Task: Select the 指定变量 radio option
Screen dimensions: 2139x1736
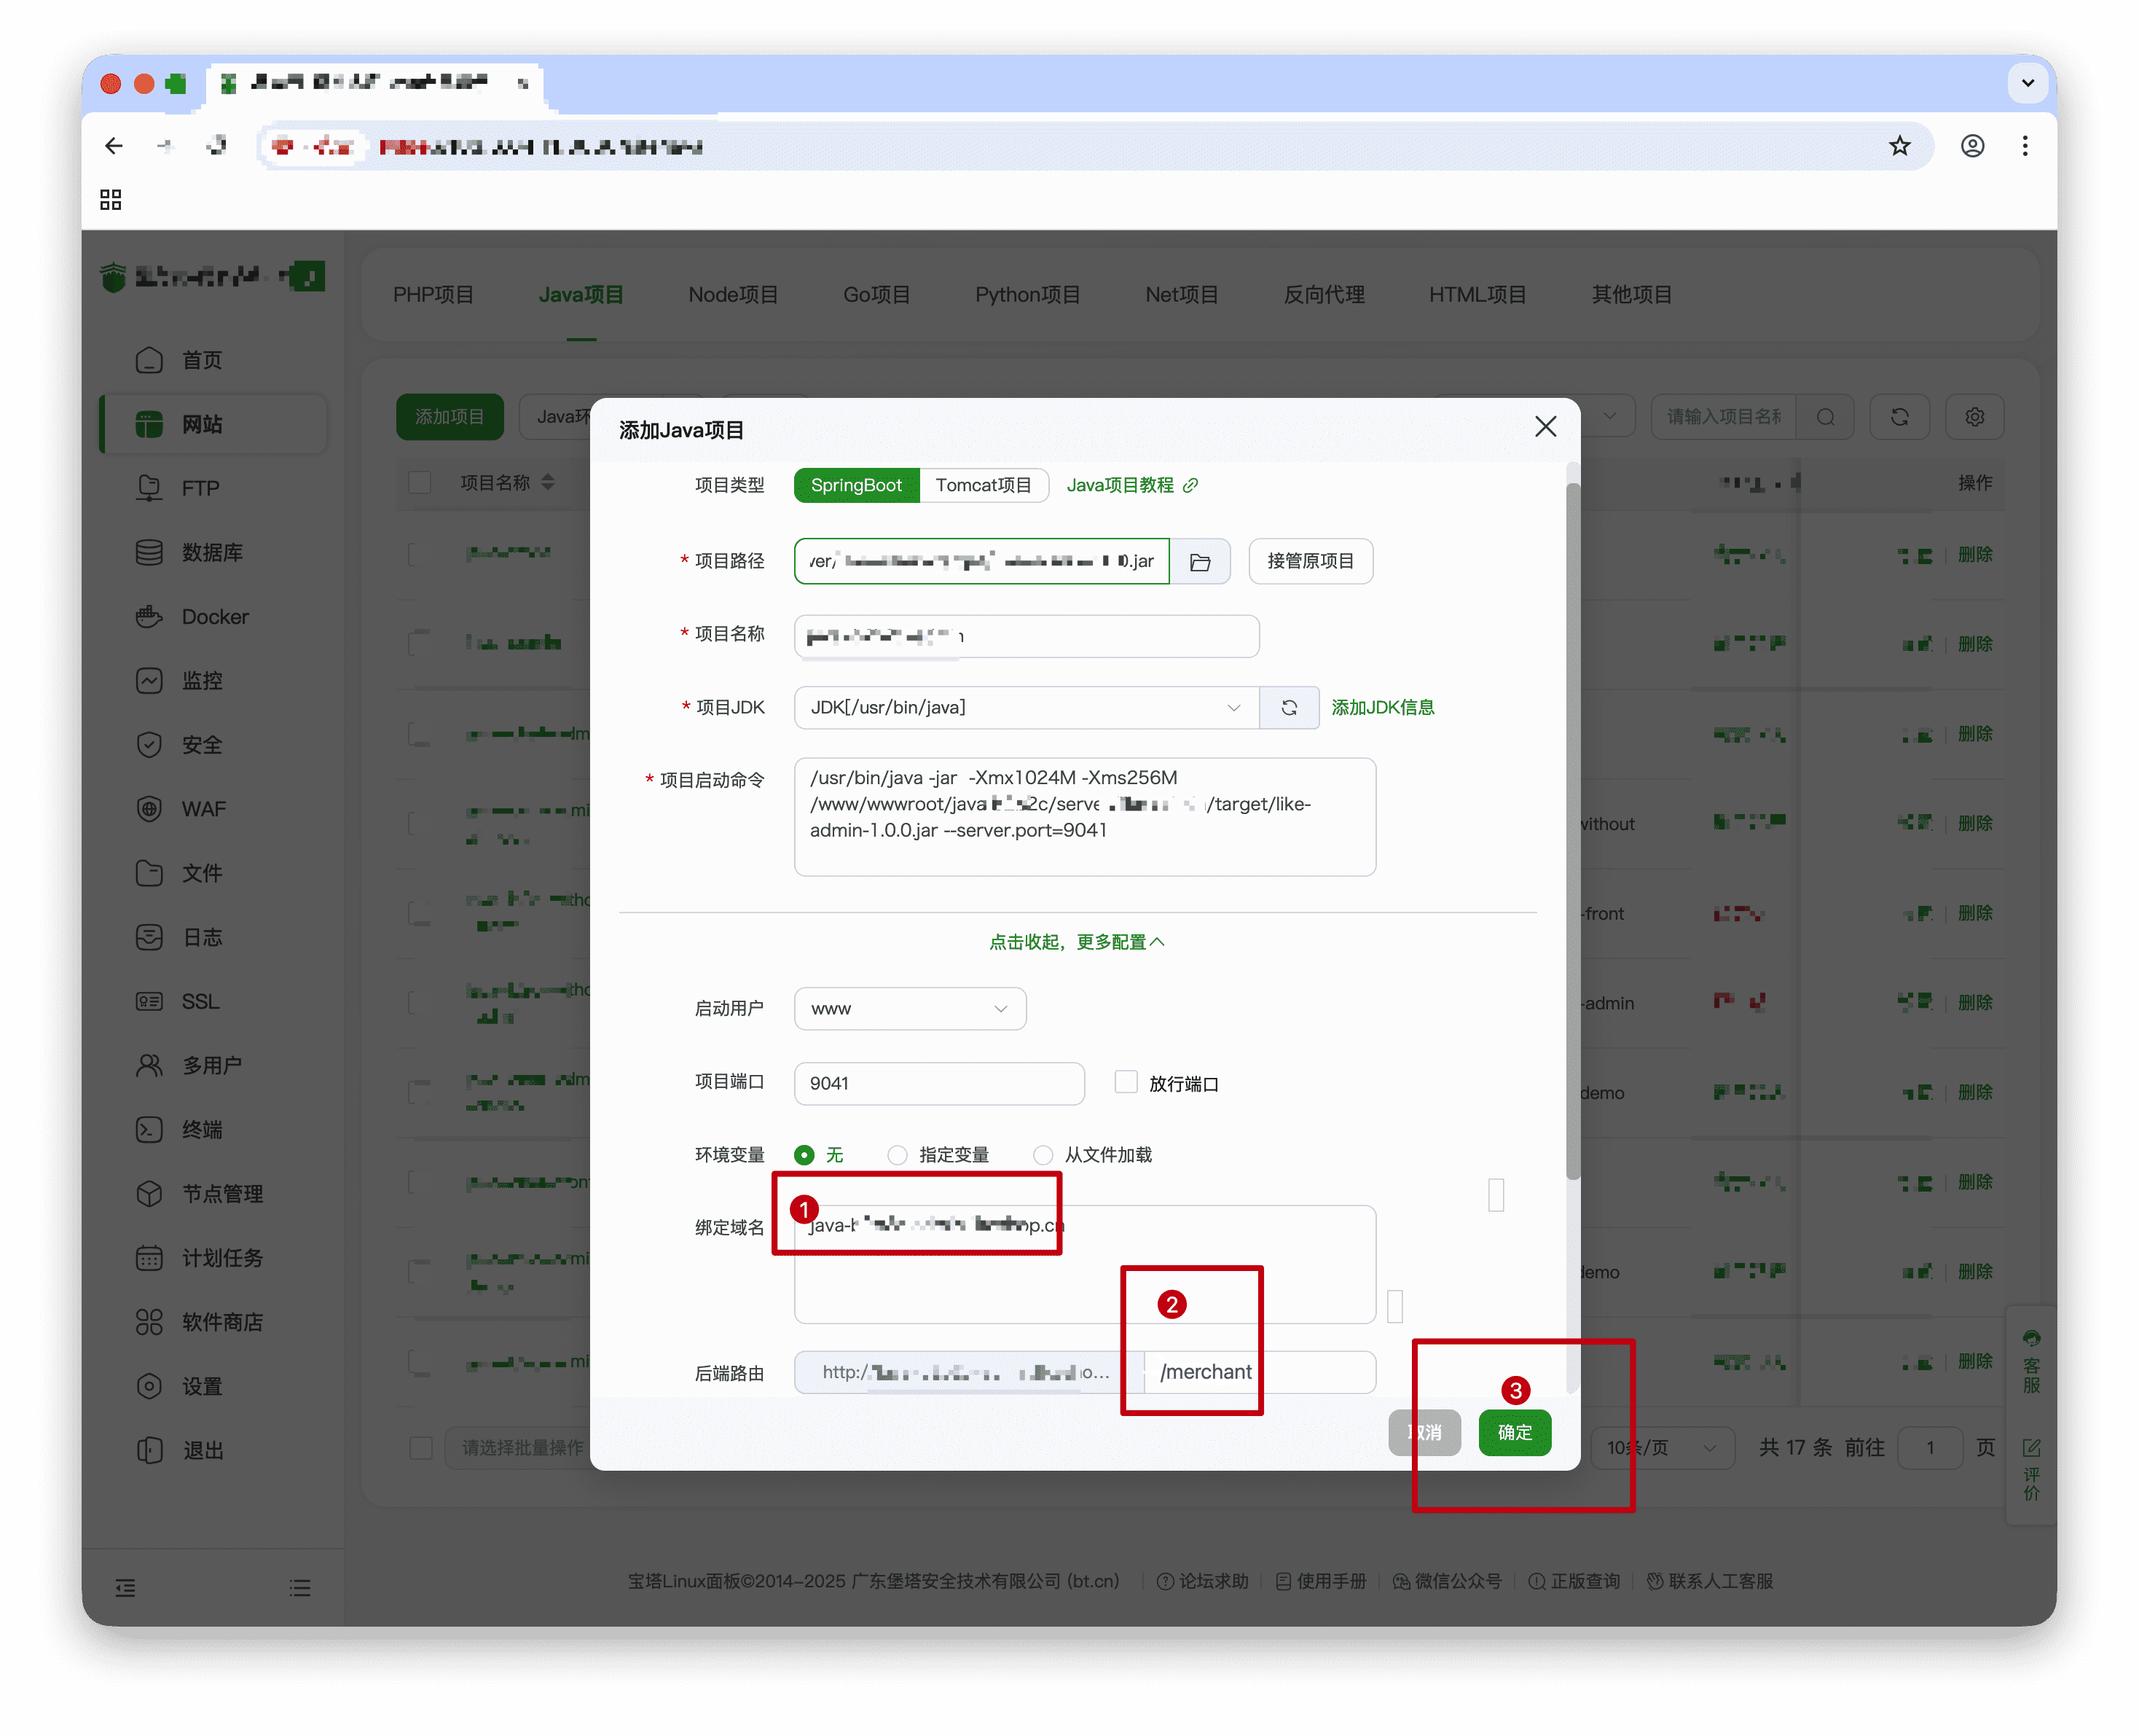Action: pyautogui.click(x=898, y=1155)
